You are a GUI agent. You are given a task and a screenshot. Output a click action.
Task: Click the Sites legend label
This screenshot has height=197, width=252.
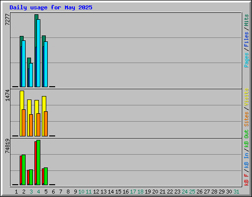(x=246, y=119)
